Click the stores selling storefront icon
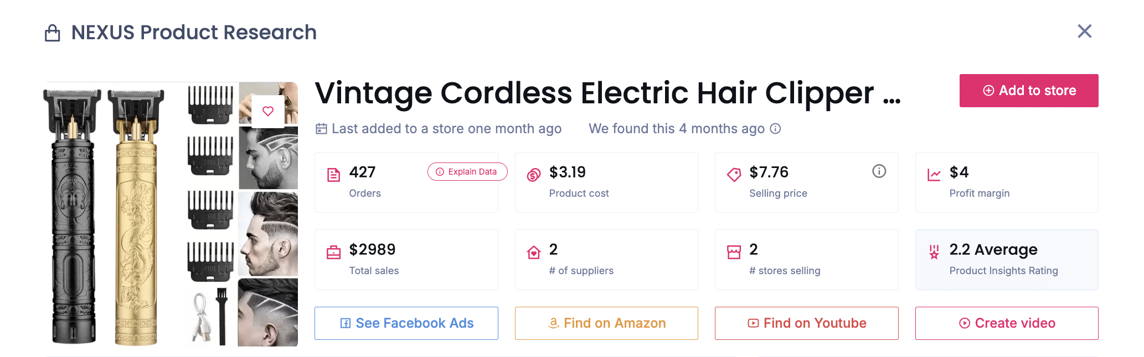The image size is (1144, 357). coord(734,251)
